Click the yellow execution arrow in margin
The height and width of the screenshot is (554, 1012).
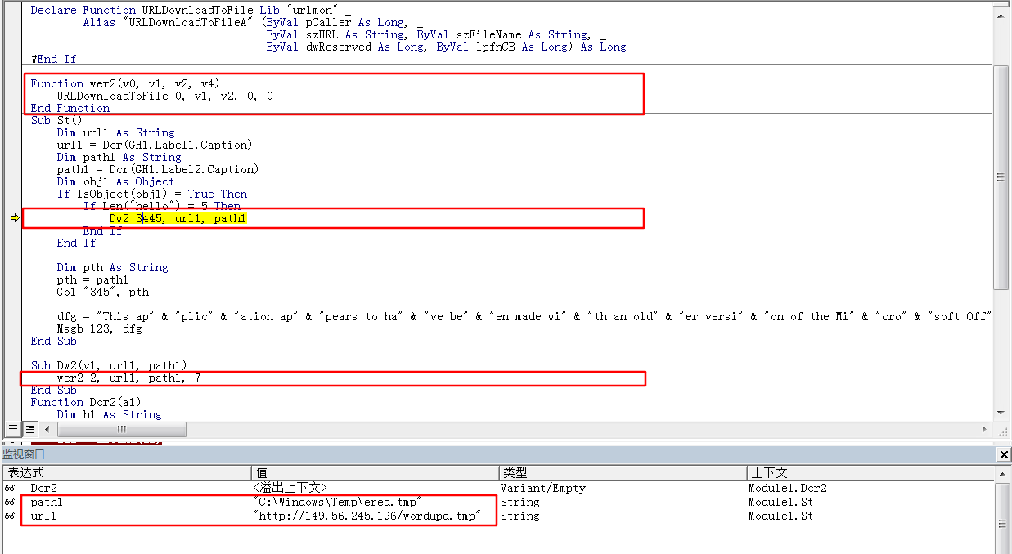click(x=13, y=218)
